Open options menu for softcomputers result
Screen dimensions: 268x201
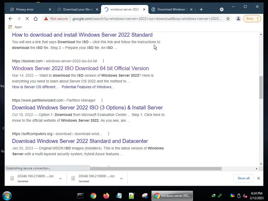pos(109,134)
